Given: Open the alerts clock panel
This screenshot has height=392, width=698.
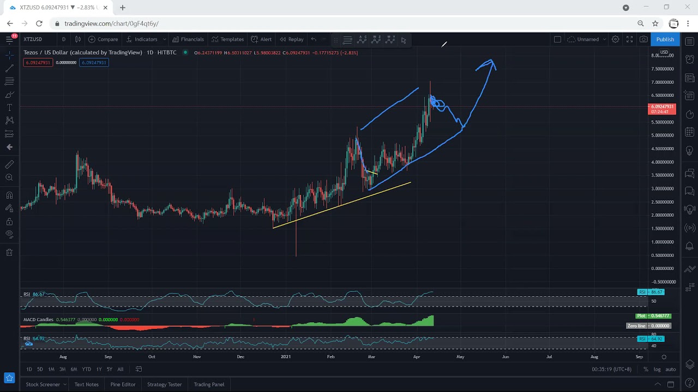Looking at the screenshot, I should point(690,59).
